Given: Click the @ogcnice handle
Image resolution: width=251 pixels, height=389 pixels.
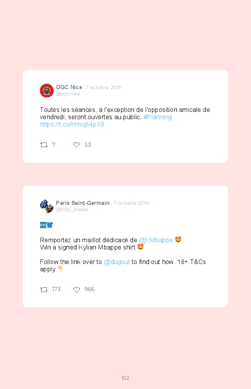Looking at the screenshot, I should point(68,94).
